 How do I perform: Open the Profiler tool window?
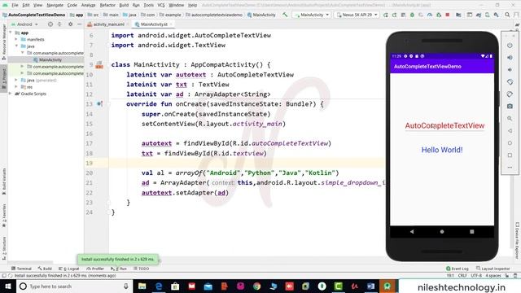[x=95, y=269]
